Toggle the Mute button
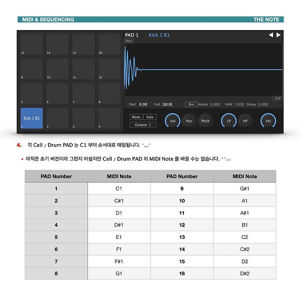The image size is (301, 284). (136, 117)
